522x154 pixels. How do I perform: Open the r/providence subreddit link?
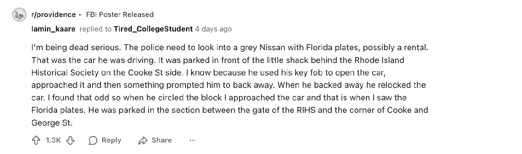(x=53, y=15)
